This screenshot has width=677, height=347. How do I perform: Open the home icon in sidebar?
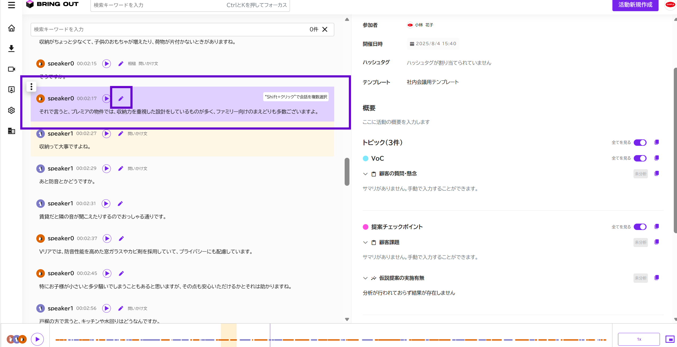[x=11, y=28]
